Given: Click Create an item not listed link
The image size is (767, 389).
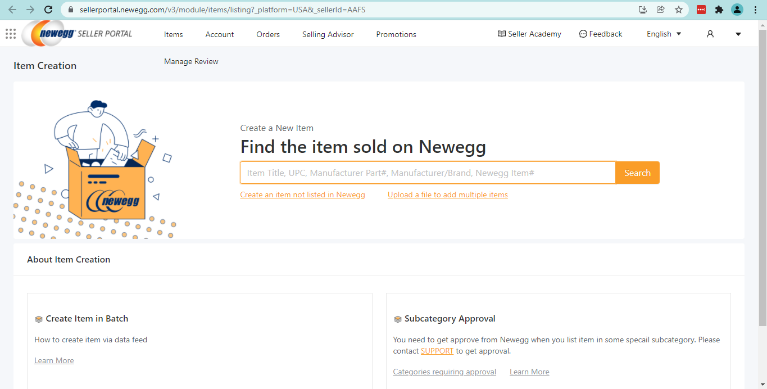Looking at the screenshot, I should [x=302, y=194].
